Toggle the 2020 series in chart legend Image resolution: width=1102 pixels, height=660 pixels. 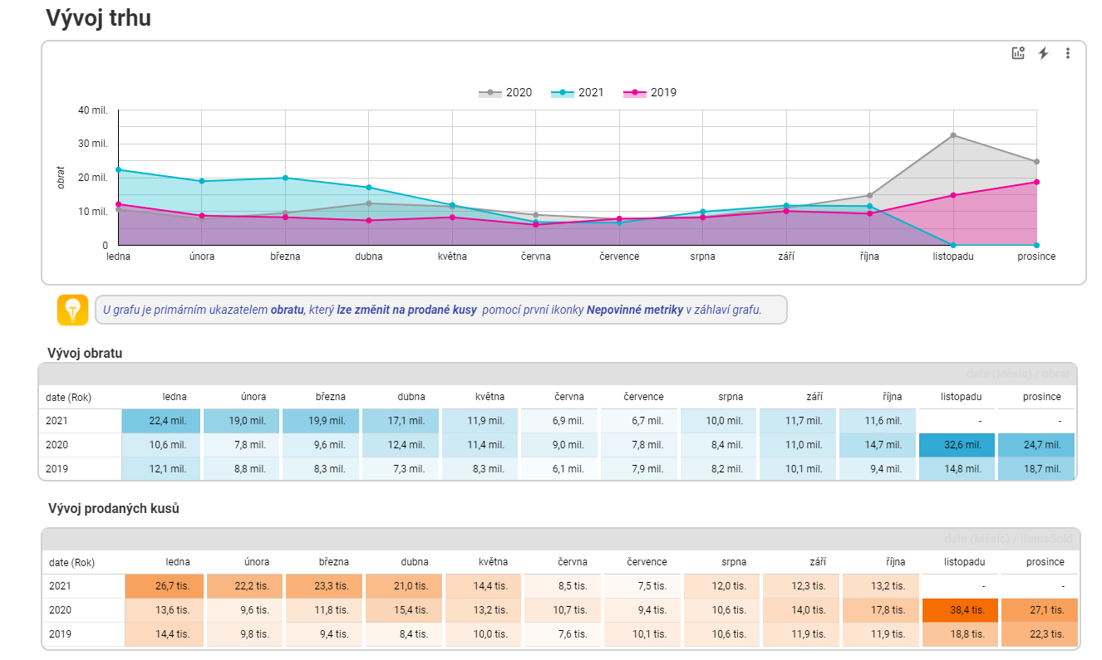(x=505, y=93)
